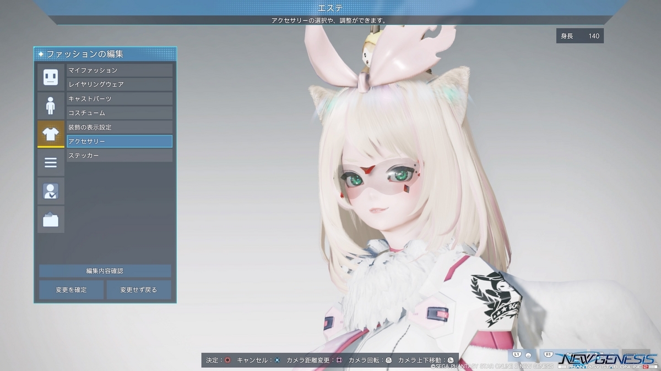The height and width of the screenshot is (371, 661).
Task: Click the カメラ距離変更 square button hint
Action: [x=339, y=361]
